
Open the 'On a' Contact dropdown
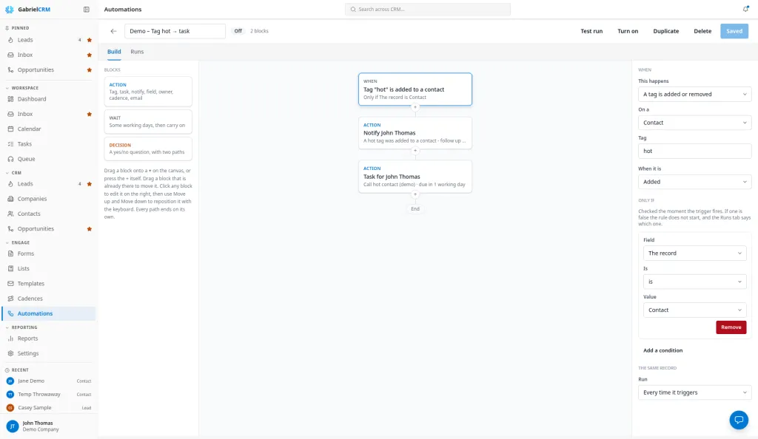coord(694,123)
